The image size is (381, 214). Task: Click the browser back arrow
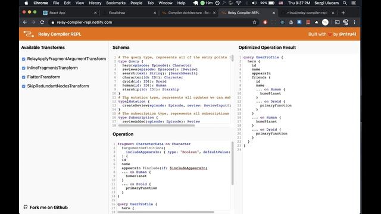pos(25,23)
